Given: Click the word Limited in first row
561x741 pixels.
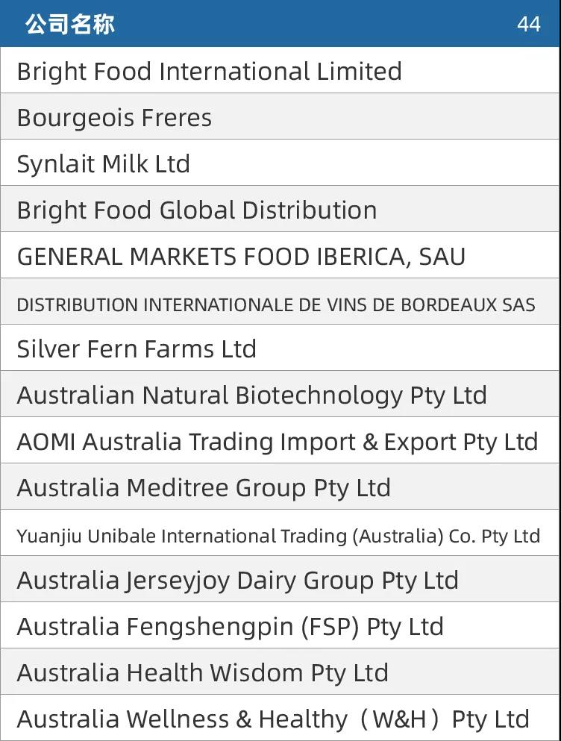Looking at the screenshot, I should coord(359,72).
